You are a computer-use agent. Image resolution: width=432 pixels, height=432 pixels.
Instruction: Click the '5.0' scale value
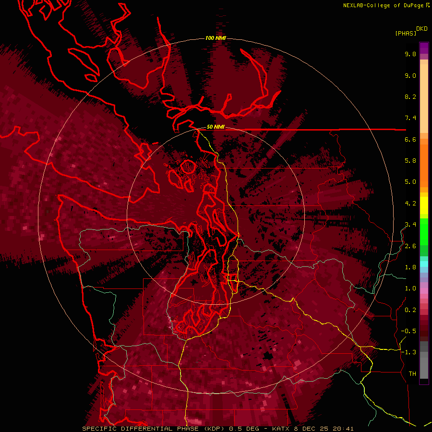(x=410, y=182)
